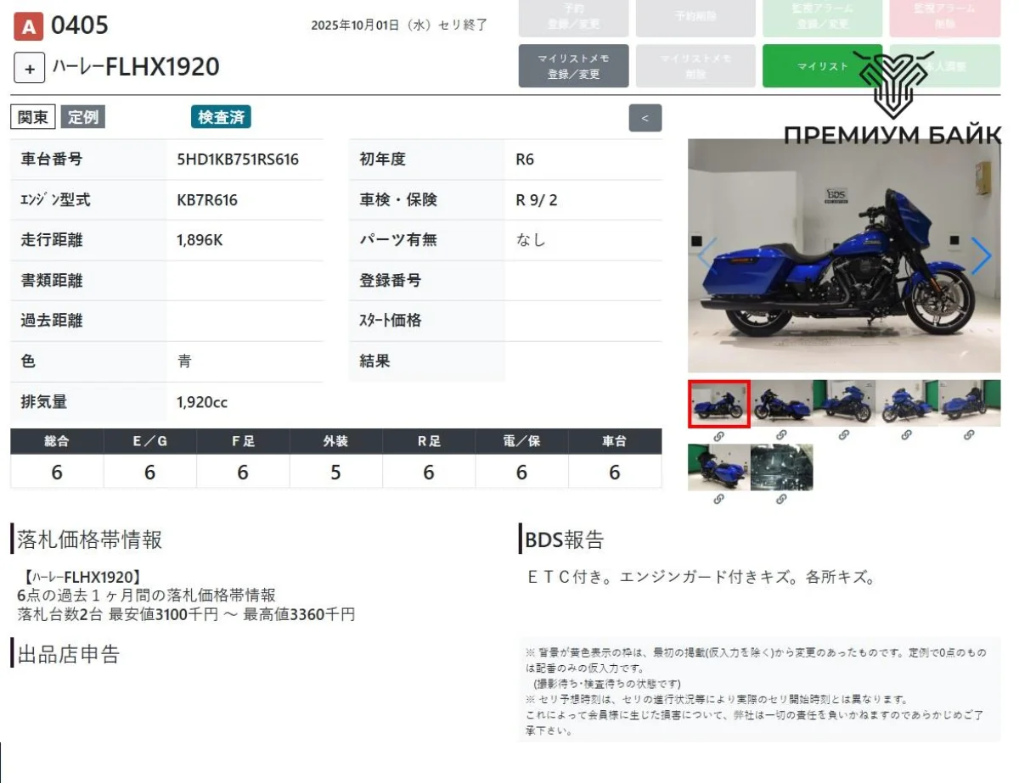The height and width of the screenshot is (783, 1019).
Task: Select the second motorcycle thumbnail
Action: (781, 403)
